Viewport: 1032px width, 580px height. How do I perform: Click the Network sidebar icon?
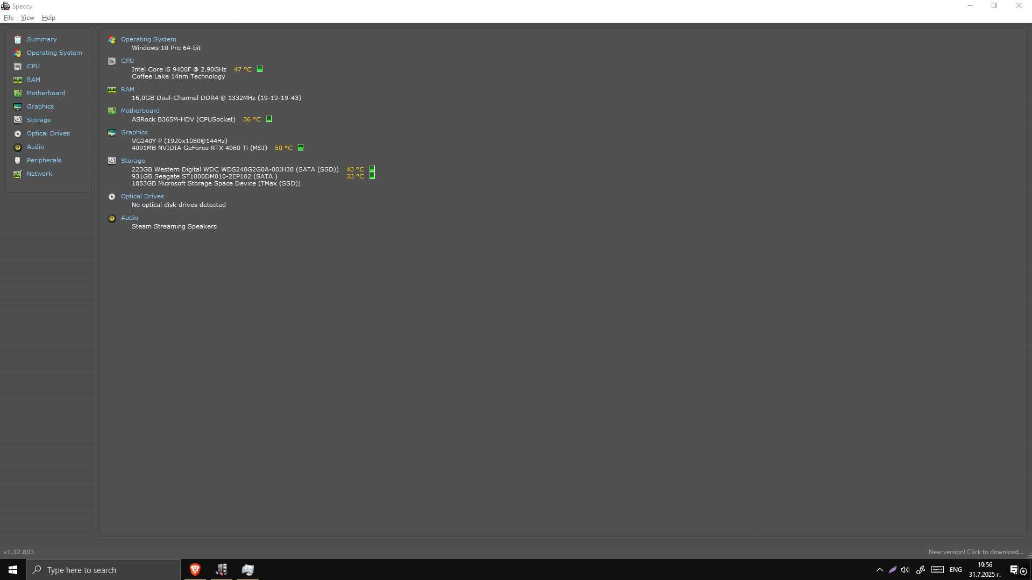[x=18, y=174]
